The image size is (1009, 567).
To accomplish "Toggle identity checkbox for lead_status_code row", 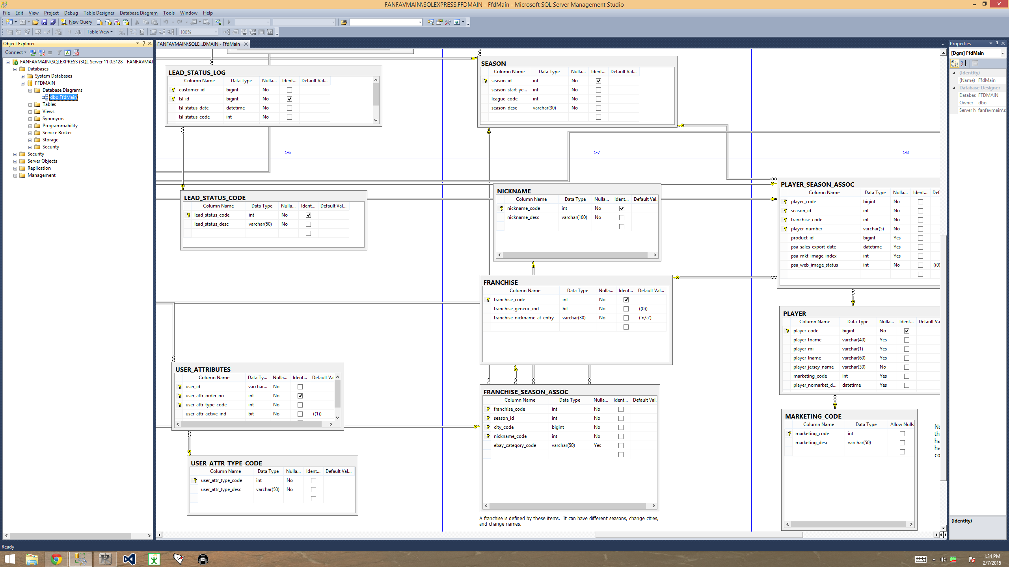I will point(308,215).
